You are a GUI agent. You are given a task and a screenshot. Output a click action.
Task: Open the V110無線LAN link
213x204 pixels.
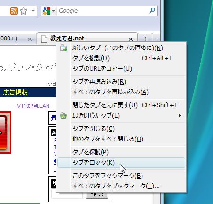click(33, 106)
